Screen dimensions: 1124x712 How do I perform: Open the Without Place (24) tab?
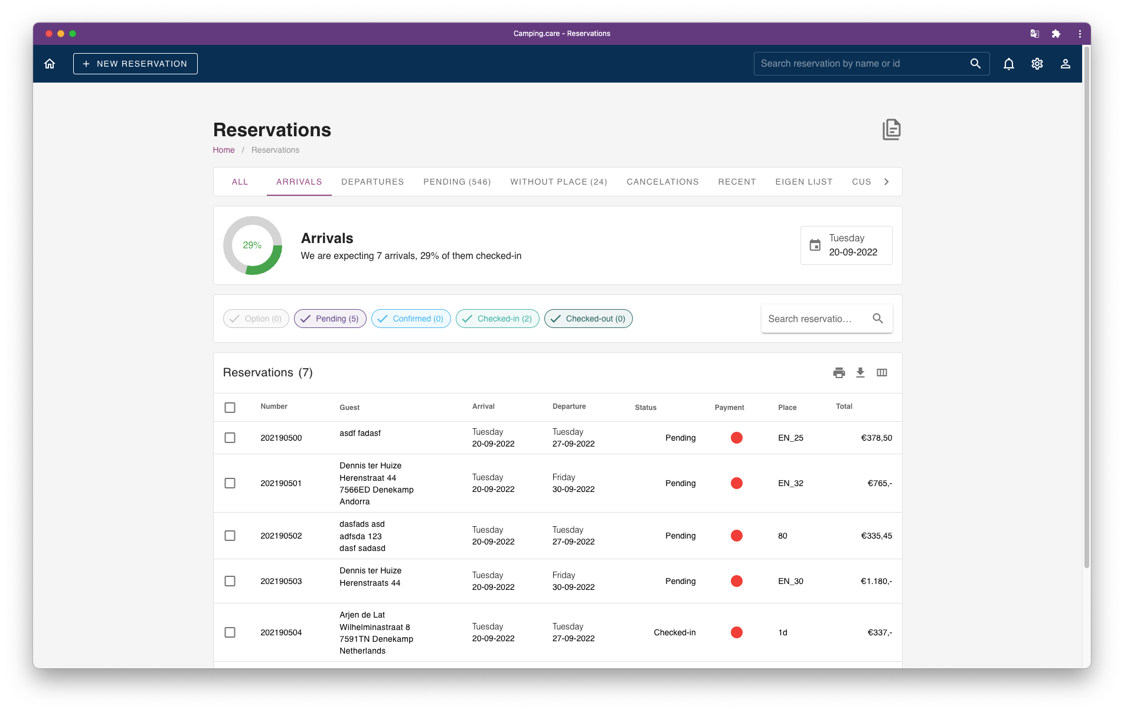pos(558,182)
